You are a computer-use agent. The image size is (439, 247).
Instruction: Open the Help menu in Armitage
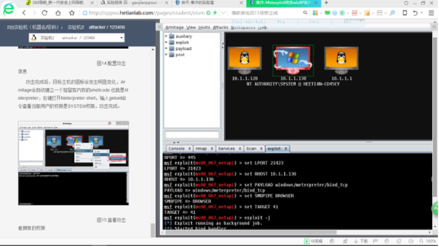tap(263, 27)
